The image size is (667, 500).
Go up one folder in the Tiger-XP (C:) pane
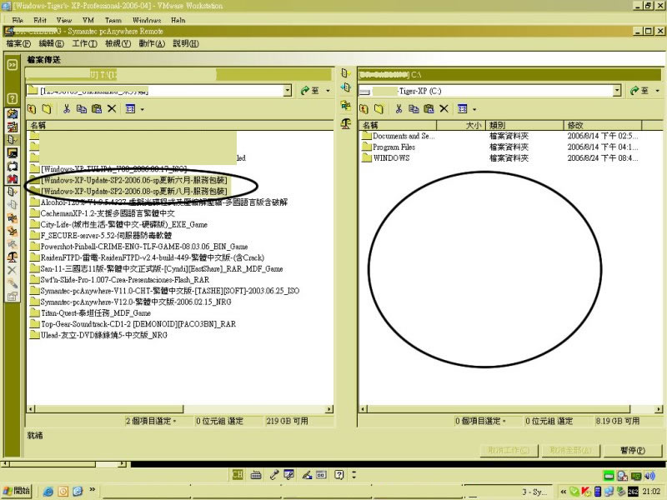point(364,109)
